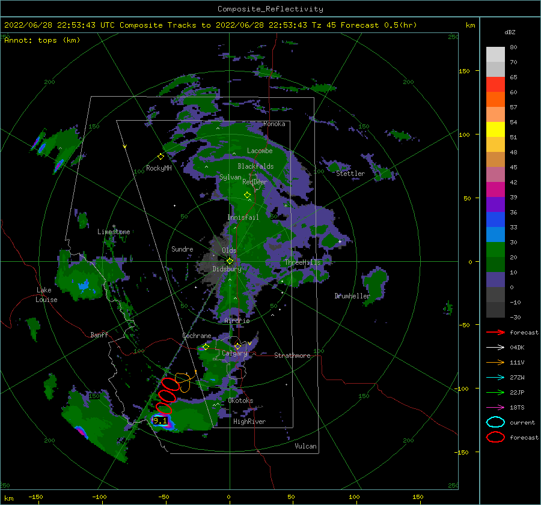Screen dimensions: 541x505
Task: Select the Okotoks label
Action: [x=240, y=401]
